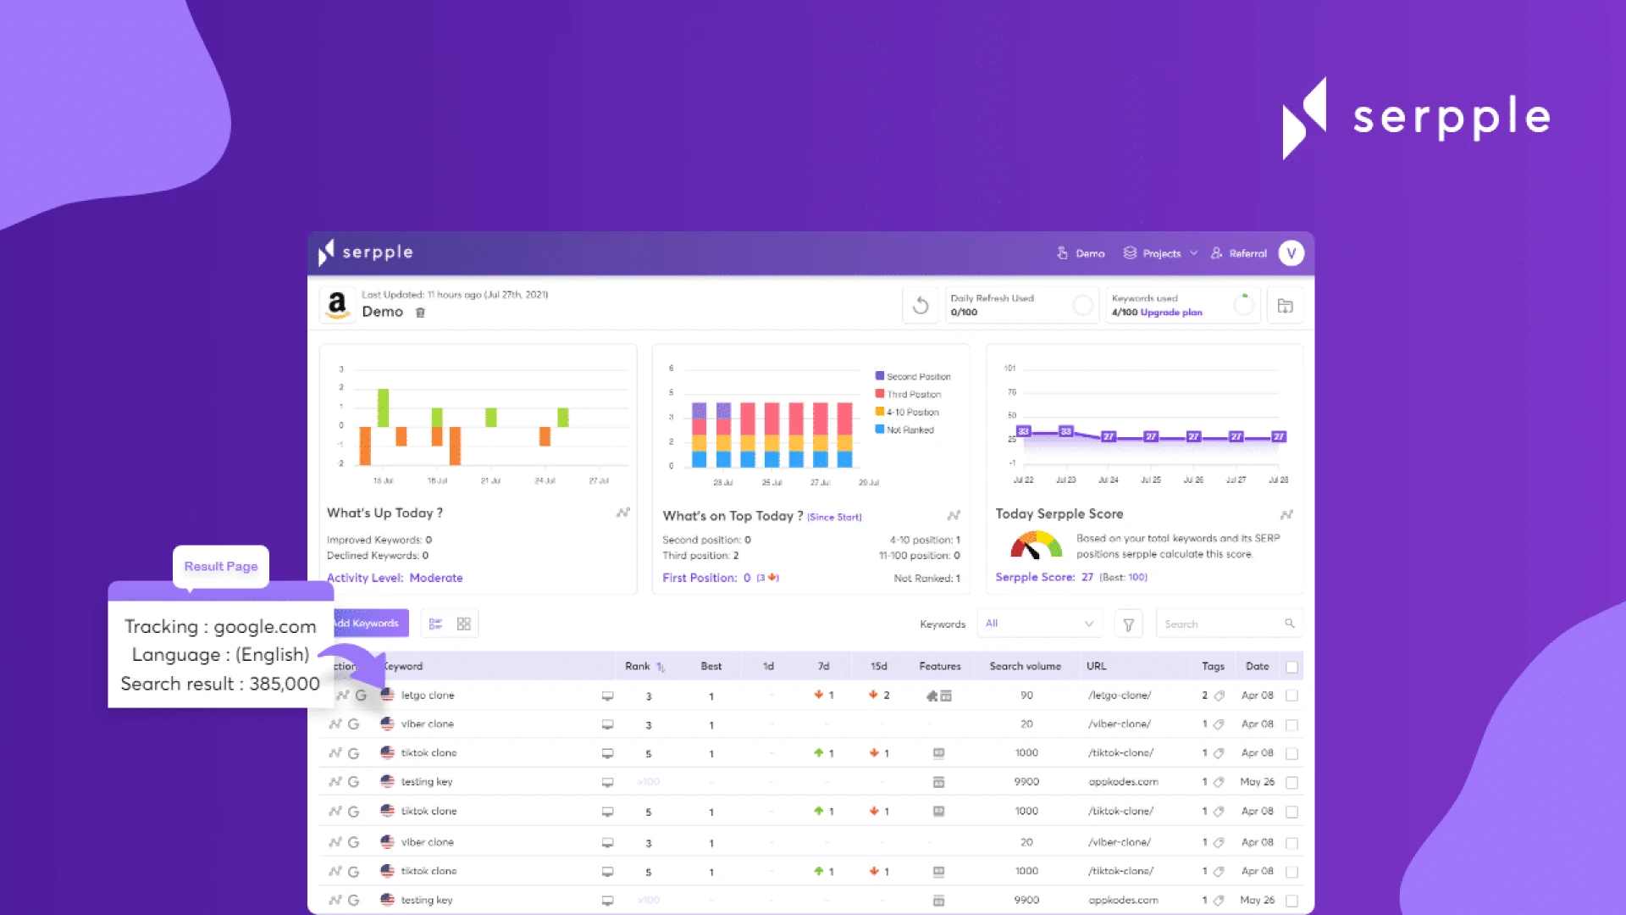The height and width of the screenshot is (915, 1626).
Task: Click the Google icon beside letgo clone
Action: click(362, 695)
